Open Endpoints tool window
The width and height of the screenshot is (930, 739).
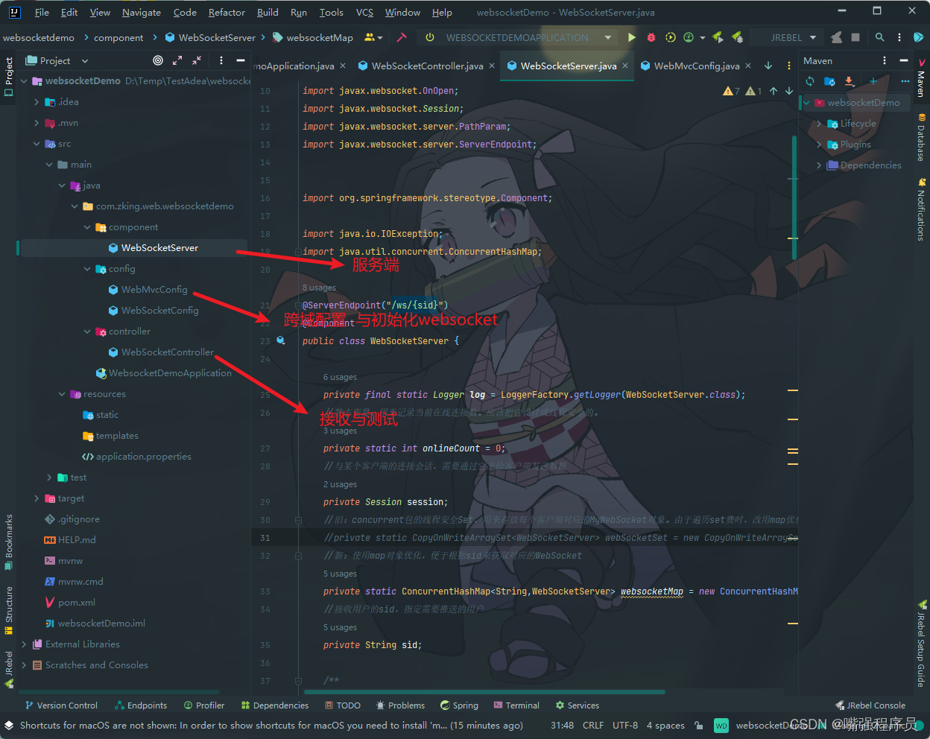(x=141, y=705)
